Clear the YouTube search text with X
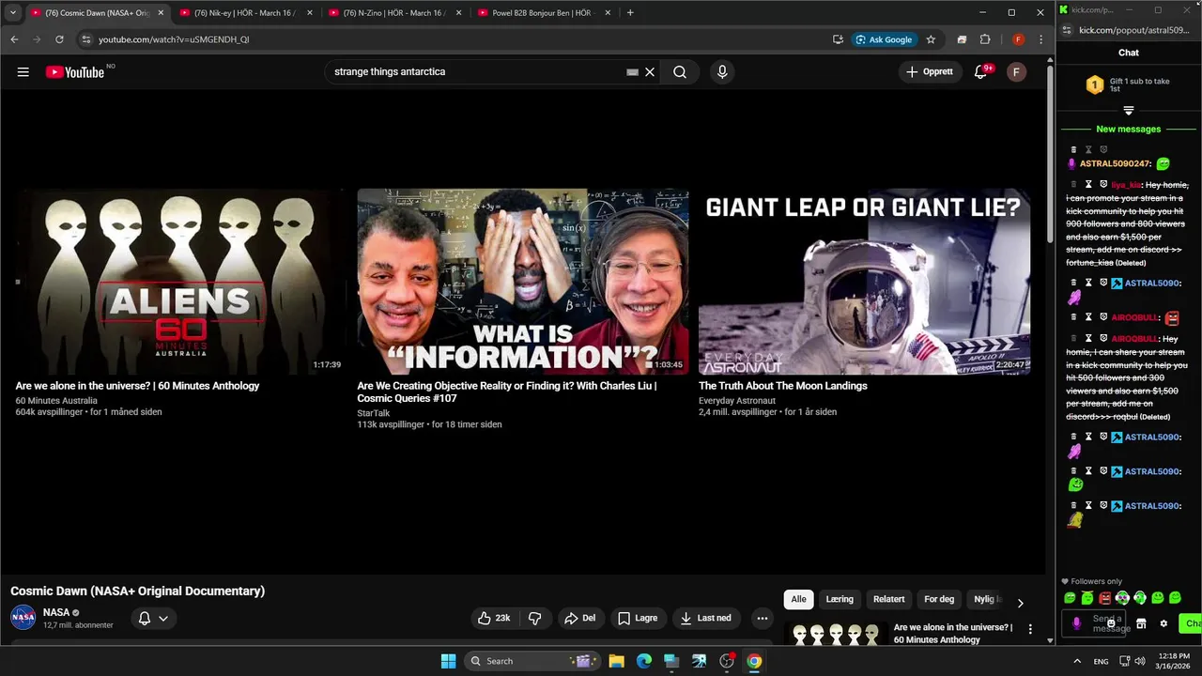Image resolution: width=1202 pixels, height=676 pixels. pos(649,72)
